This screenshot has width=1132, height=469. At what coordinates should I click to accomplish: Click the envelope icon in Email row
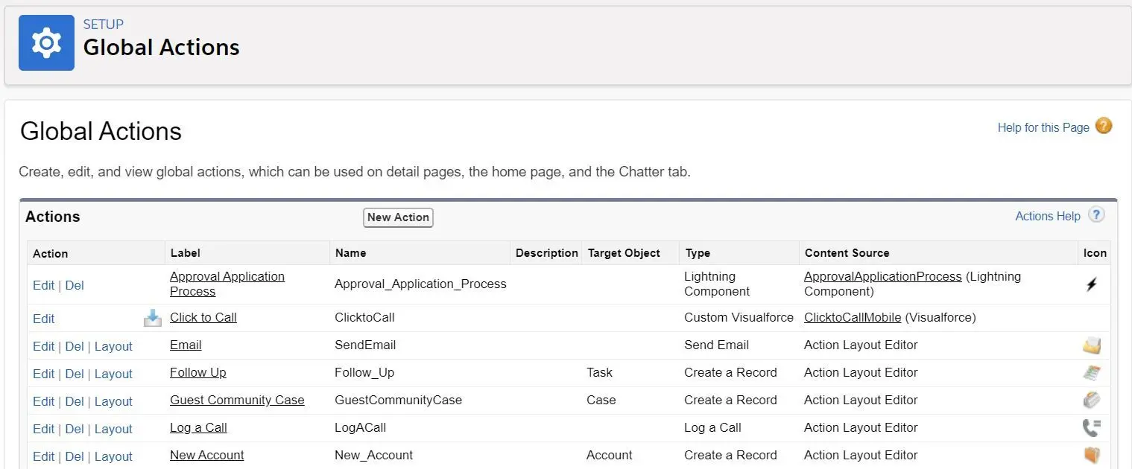tap(1092, 345)
